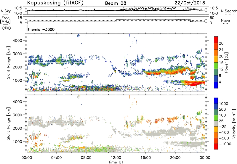The image size is (237, 164).
Task: Click the bright blue bottom segment of power colorbar
Action: pos(216,85)
